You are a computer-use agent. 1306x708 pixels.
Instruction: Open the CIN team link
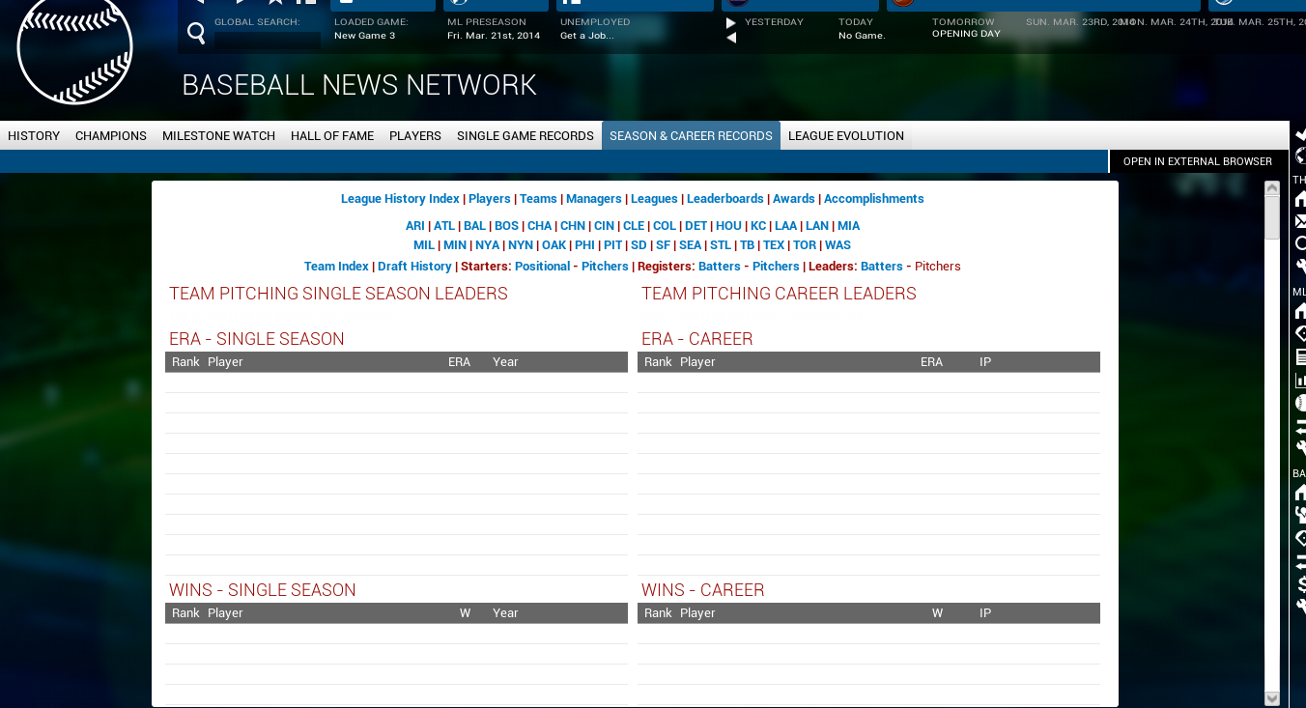pos(605,226)
